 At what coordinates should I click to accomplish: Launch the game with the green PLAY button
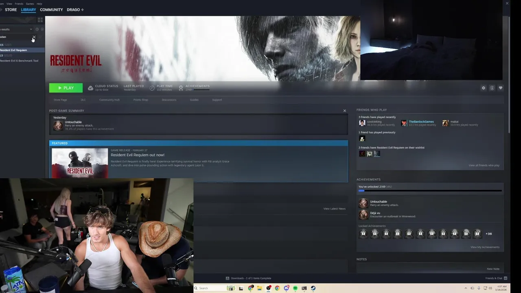(x=66, y=88)
